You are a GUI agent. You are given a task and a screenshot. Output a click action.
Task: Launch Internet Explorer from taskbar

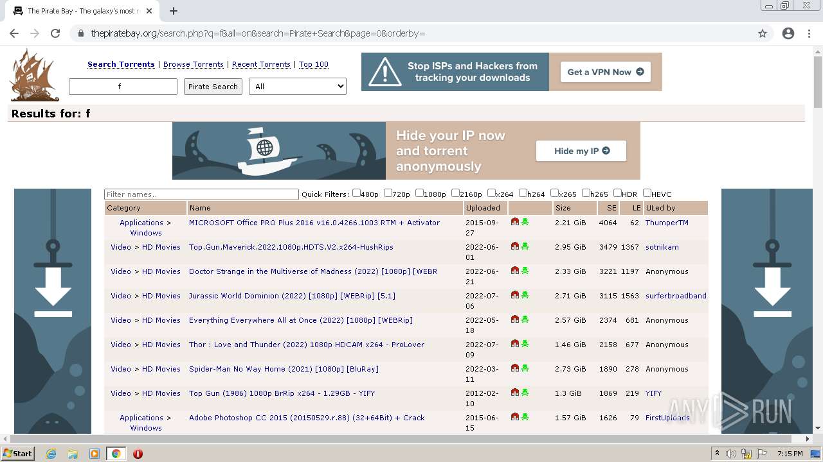click(x=51, y=454)
